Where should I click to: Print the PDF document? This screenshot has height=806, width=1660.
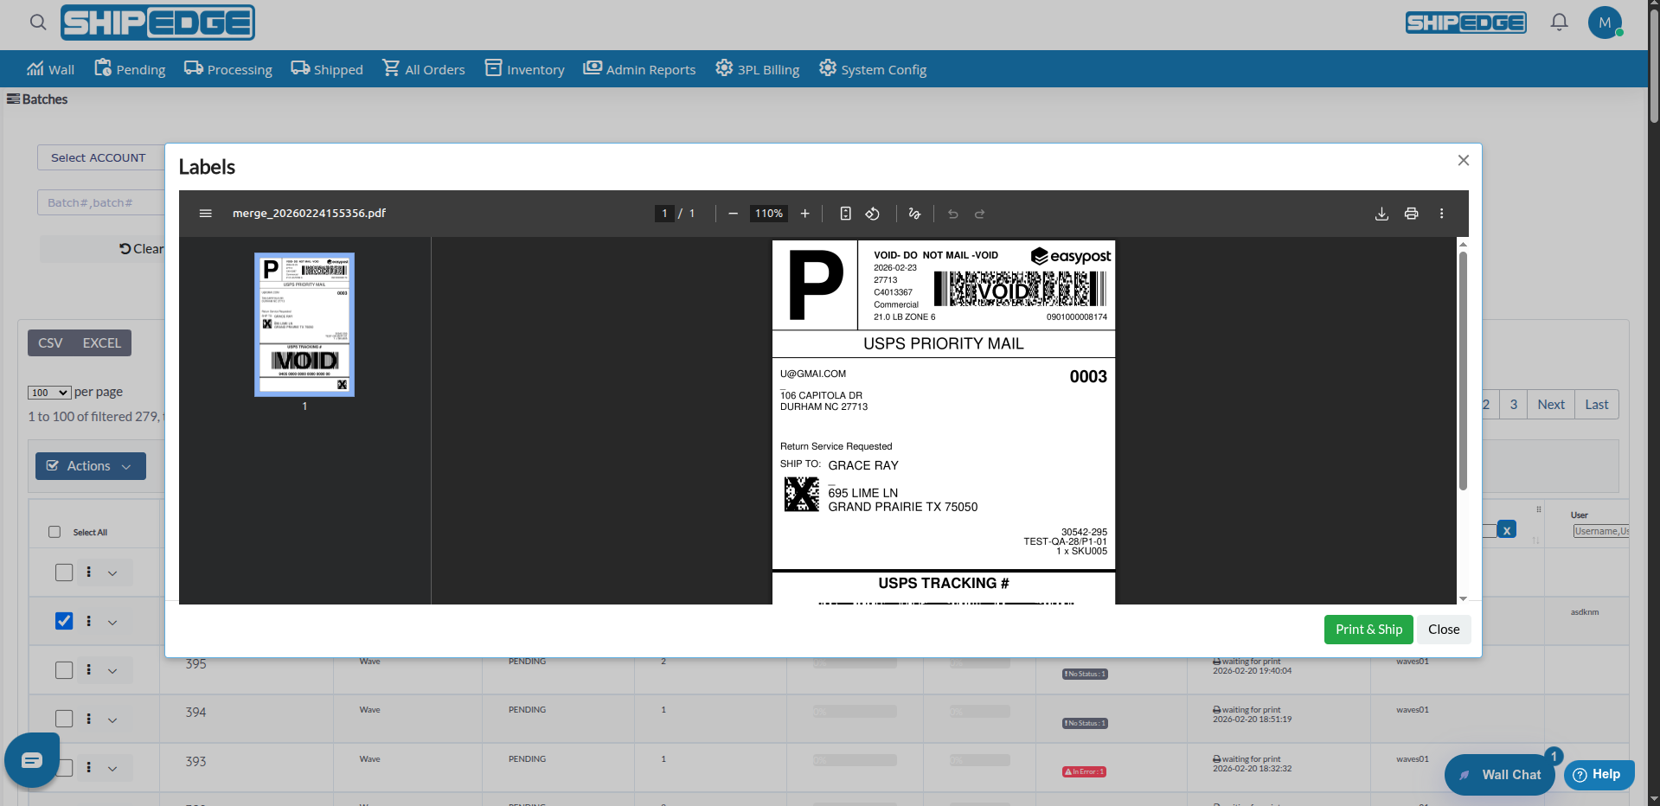1412,214
